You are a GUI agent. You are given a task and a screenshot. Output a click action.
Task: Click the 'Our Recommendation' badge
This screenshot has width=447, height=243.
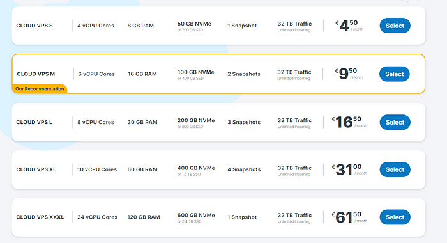[x=40, y=88]
